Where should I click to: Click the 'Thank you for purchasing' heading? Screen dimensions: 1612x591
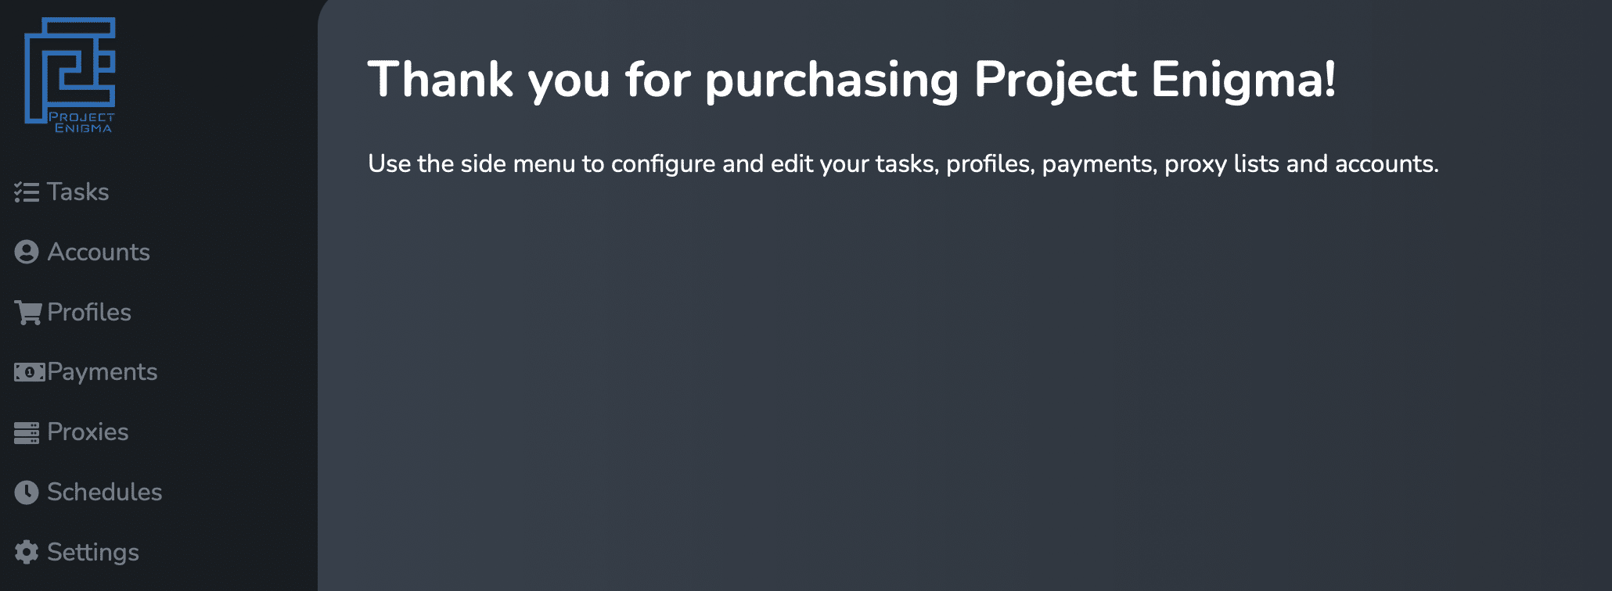click(x=852, y=81)
